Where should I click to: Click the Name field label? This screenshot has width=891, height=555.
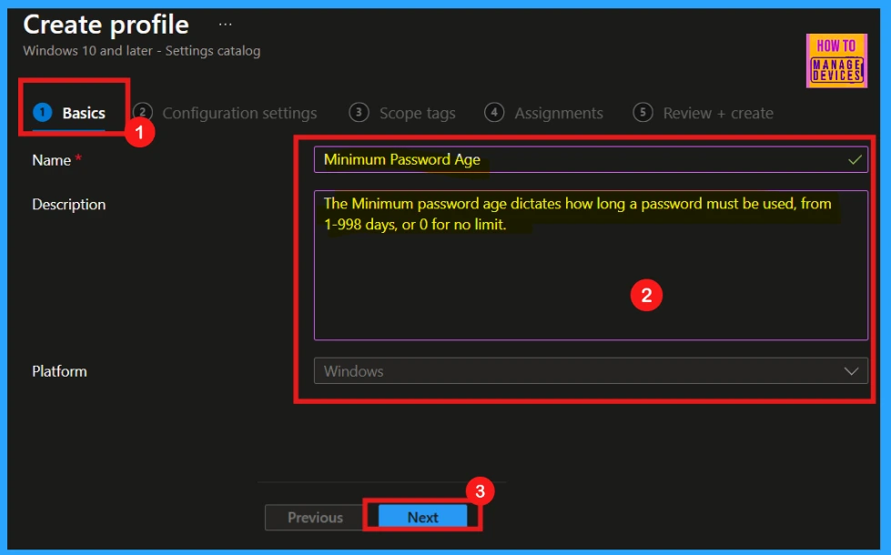[52, 160]
